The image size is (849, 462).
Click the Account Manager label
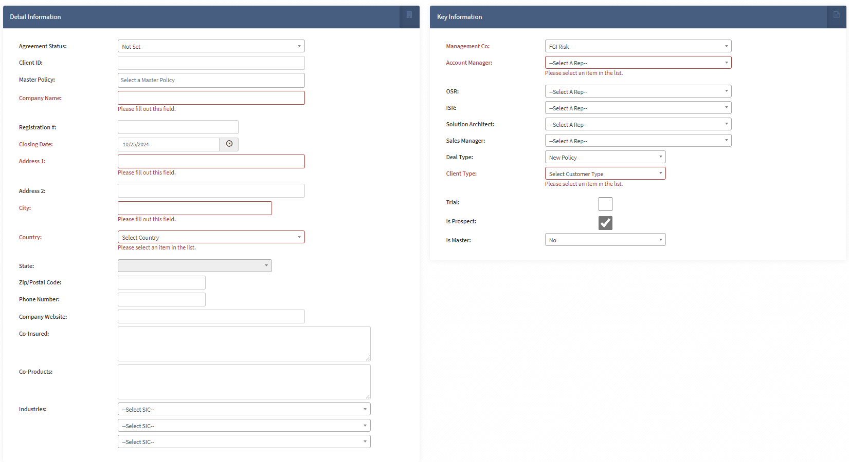469,63
